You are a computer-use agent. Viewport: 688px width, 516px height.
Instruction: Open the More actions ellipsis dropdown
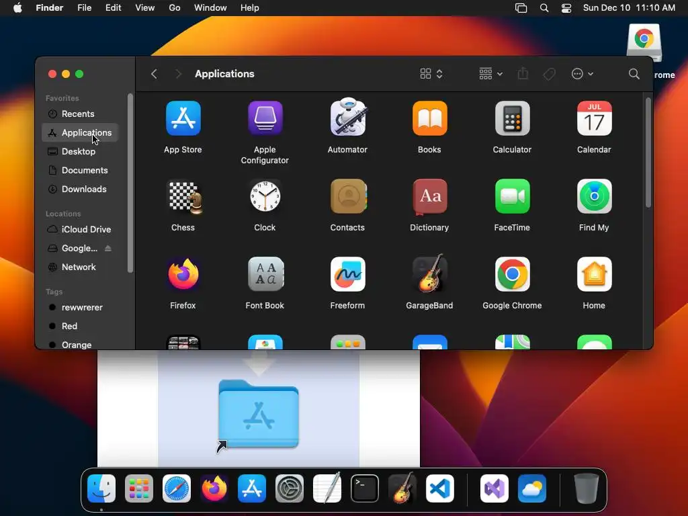coord(583,74)
